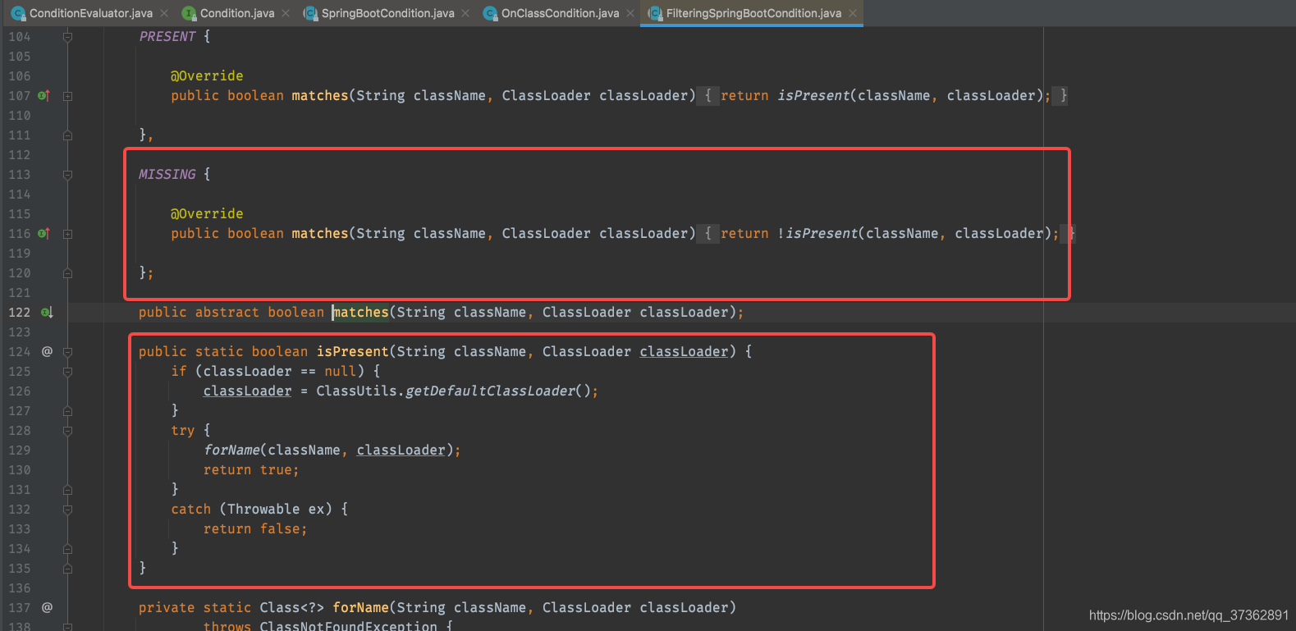The width and height of the screenshot is (1296, 631).
Task: Click the fold end marker at line 120
Action: click(68, 273)
